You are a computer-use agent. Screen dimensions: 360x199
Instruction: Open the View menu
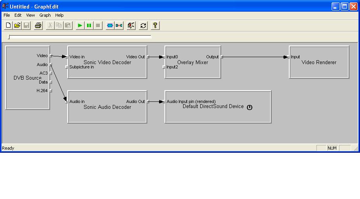pos(30,15)
